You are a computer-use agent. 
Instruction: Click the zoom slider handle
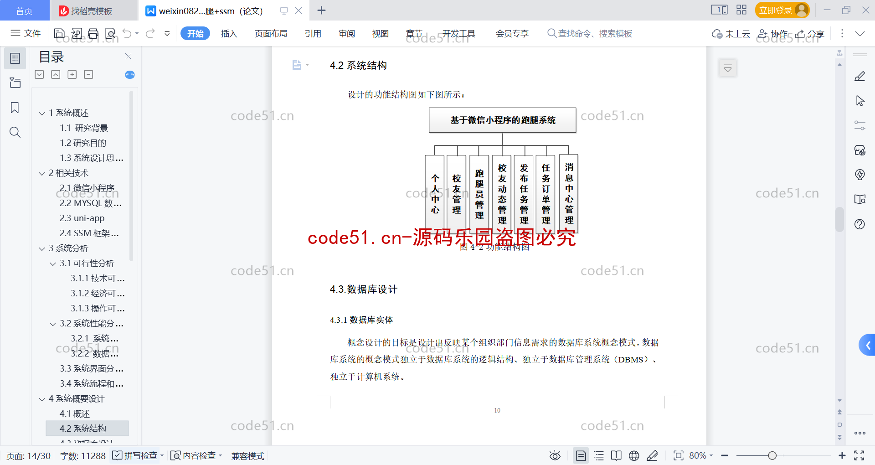coord(772,455)
